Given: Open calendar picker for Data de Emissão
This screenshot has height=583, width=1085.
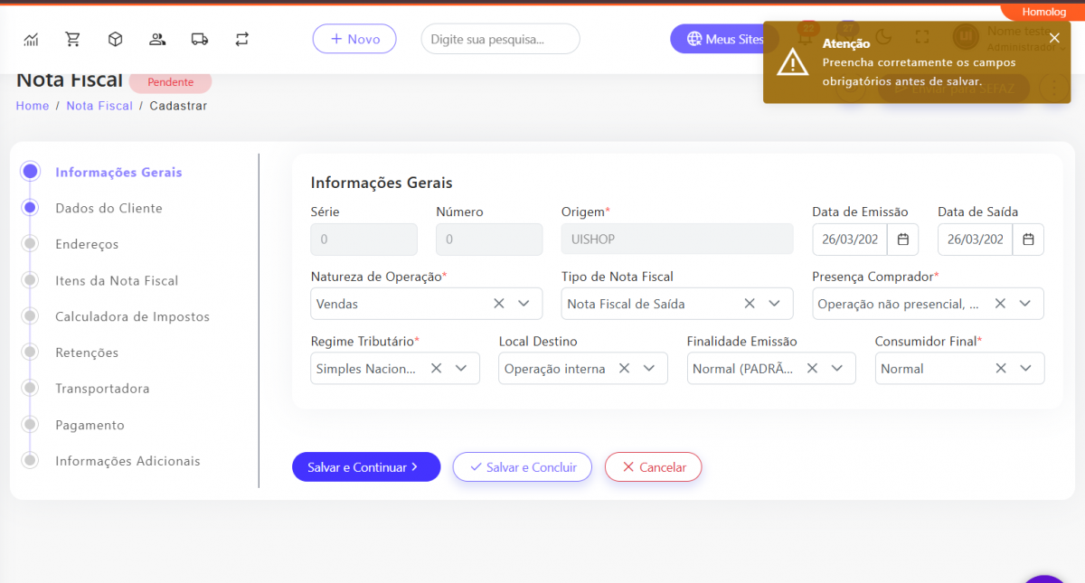Looking at the screenshot, I should pyautogui.click(x=902, y=240).
